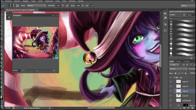
Task: Open the Tool Presets crossed tools icon
Action: coord(165,31)
